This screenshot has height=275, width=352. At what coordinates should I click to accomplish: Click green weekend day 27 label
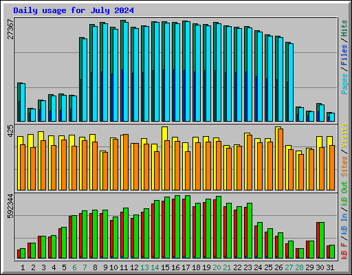click(289, 267)
